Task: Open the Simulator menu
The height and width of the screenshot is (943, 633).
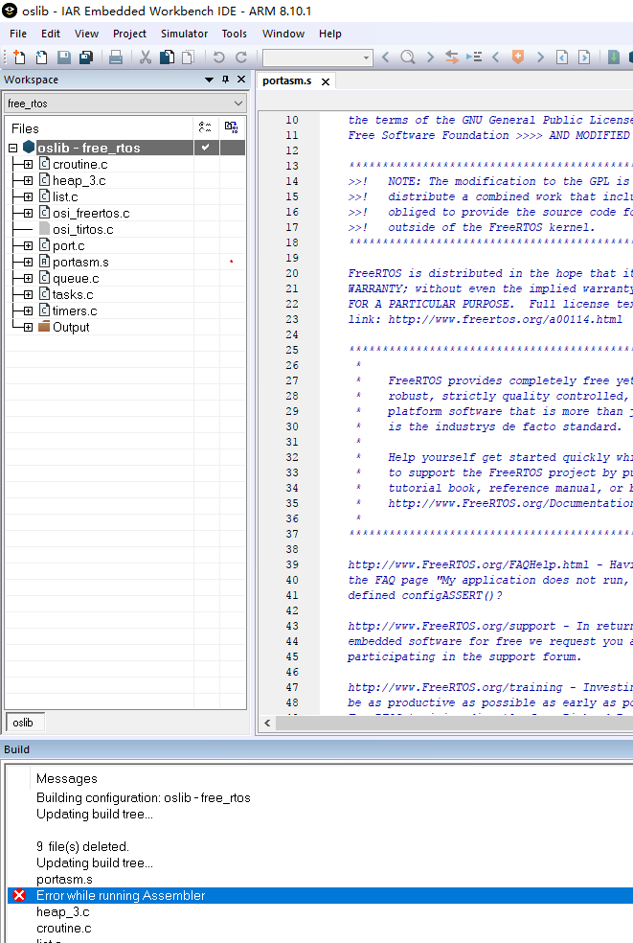Action: [184, 34]
